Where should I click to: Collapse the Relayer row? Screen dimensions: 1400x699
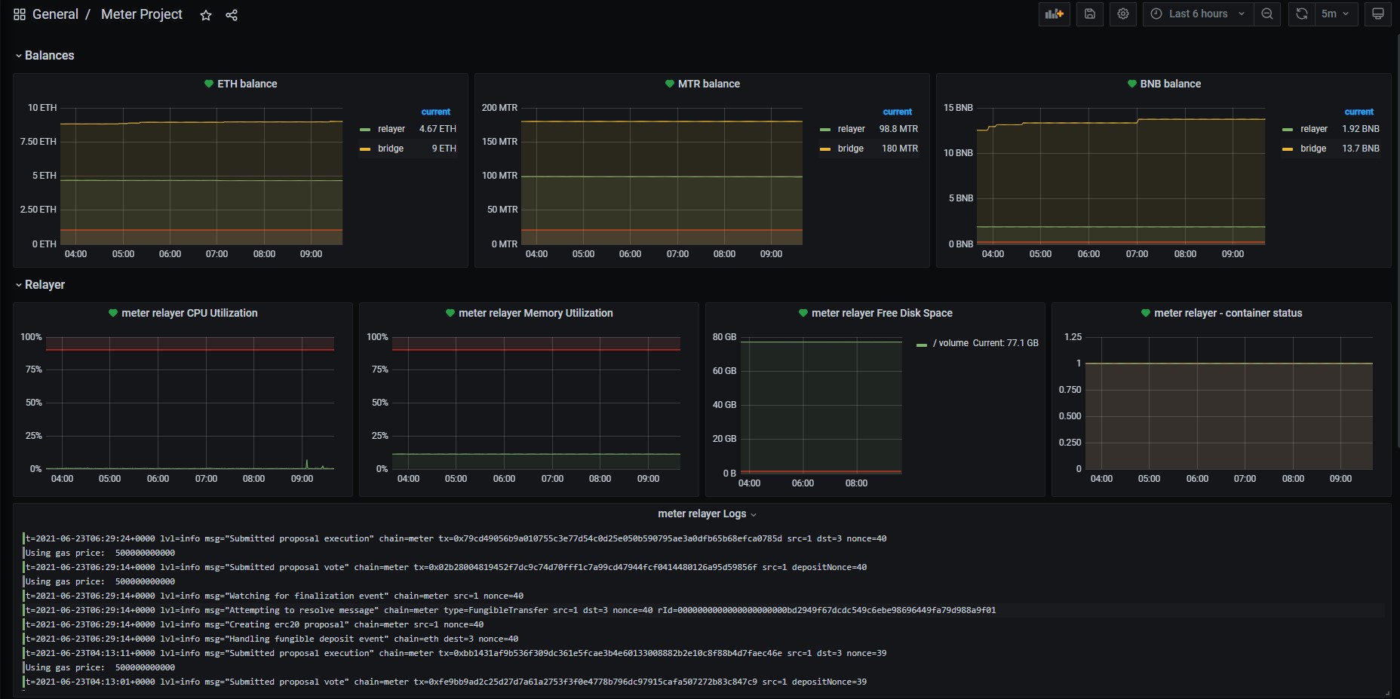click(x=41, y=284)
